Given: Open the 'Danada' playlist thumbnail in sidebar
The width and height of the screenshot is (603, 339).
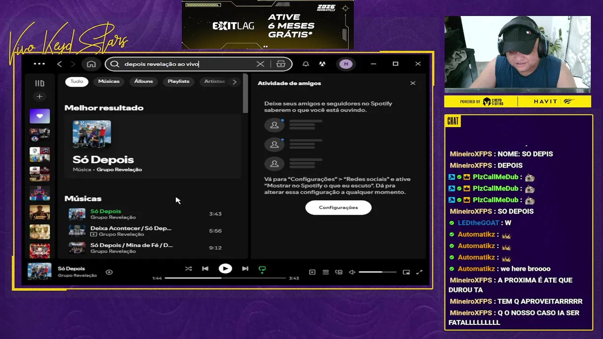Looking at the screenshot, I should pos(40,251).
